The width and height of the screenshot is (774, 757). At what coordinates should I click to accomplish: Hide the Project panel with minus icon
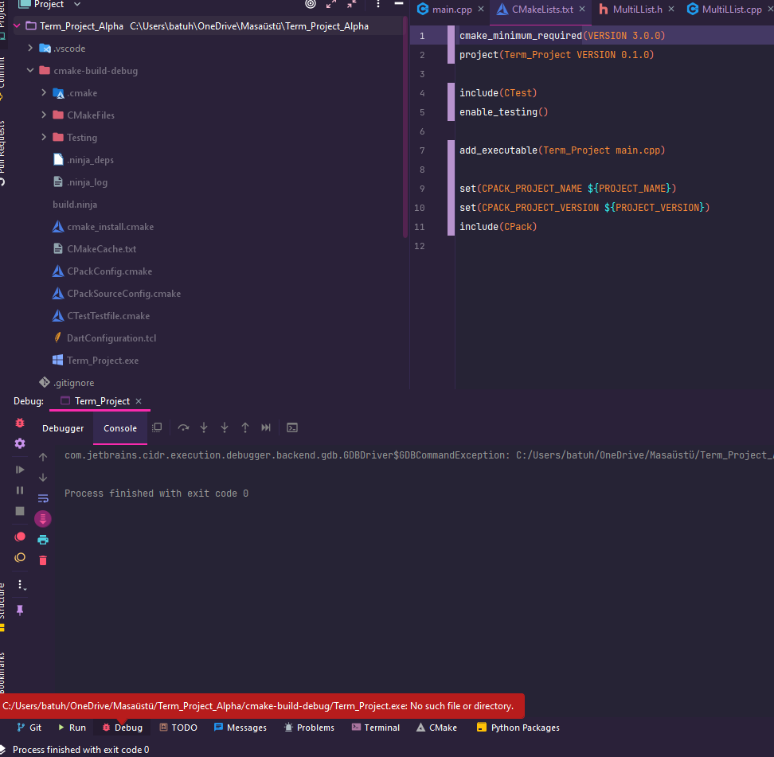(399, 4)
